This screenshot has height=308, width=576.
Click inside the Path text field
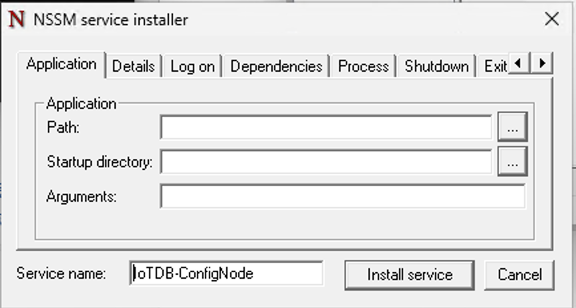tap(326, 127)
